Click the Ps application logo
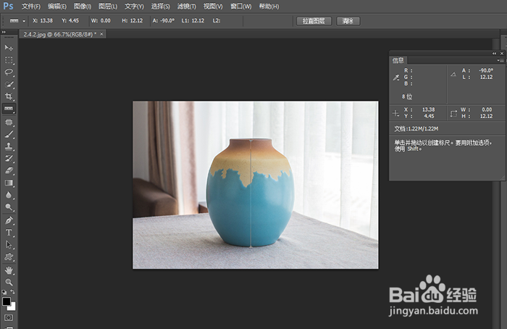This screenshot has width=507, height=329. [x=9, y=6]
